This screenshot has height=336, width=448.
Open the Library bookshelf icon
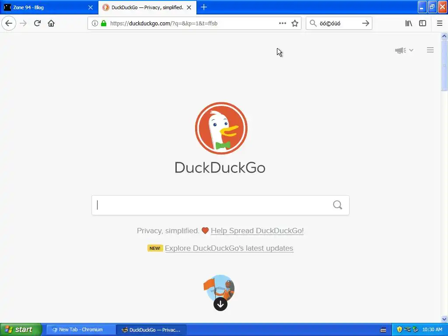pos(409,24)
